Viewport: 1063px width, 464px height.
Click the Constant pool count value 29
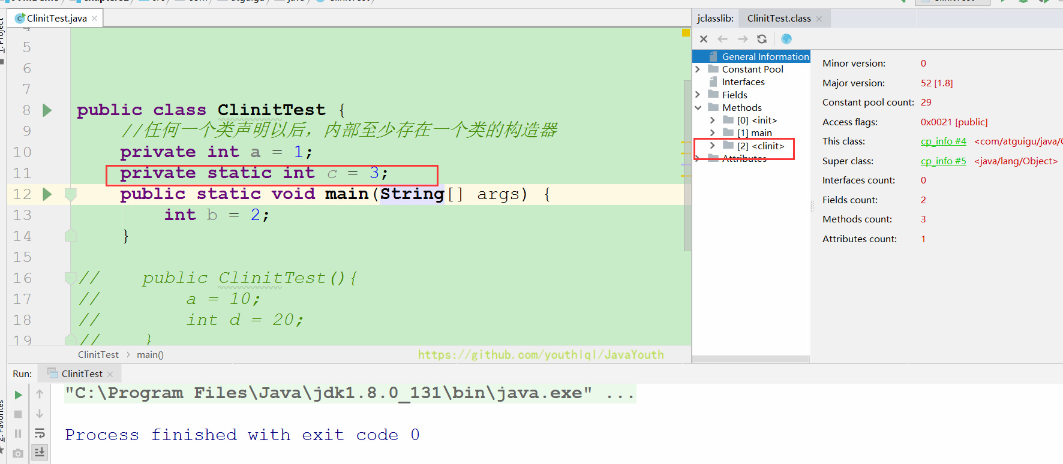(926, 103)
